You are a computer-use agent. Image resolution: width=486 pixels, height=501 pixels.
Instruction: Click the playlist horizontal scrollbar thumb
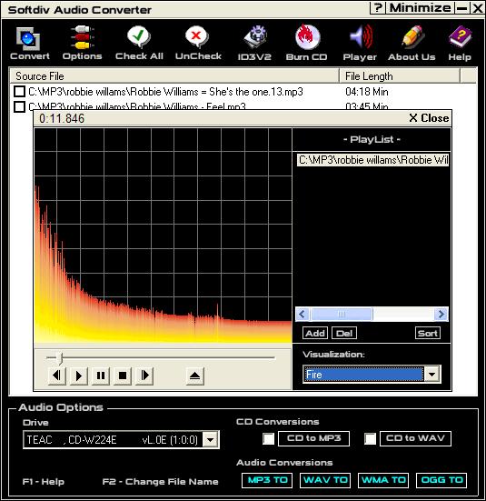point(342,315)
